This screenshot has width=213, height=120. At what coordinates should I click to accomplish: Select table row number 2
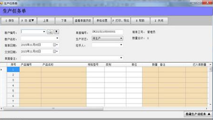click(13, 75)
